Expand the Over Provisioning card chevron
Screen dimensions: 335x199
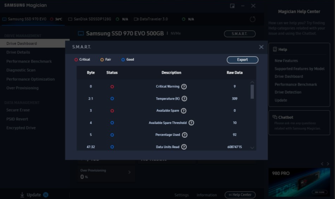point(129,172)
